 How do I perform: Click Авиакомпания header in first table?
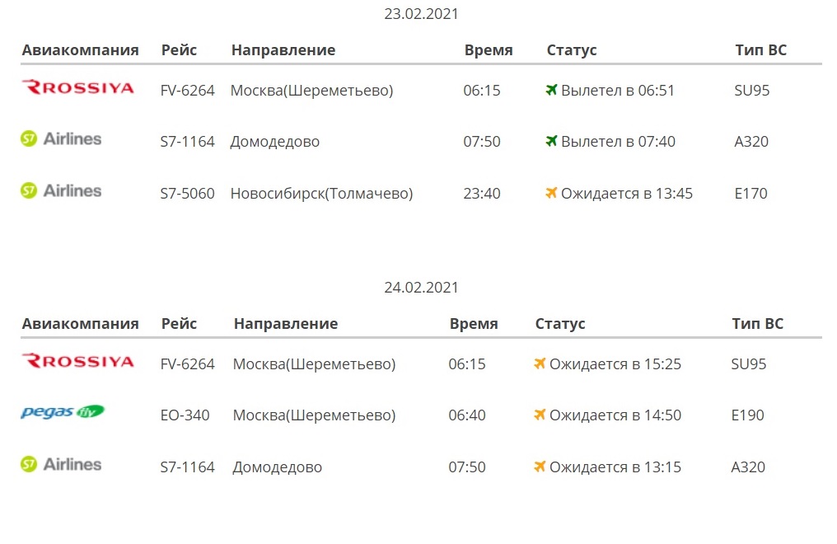pyautogui.click(x=80, y=50)
